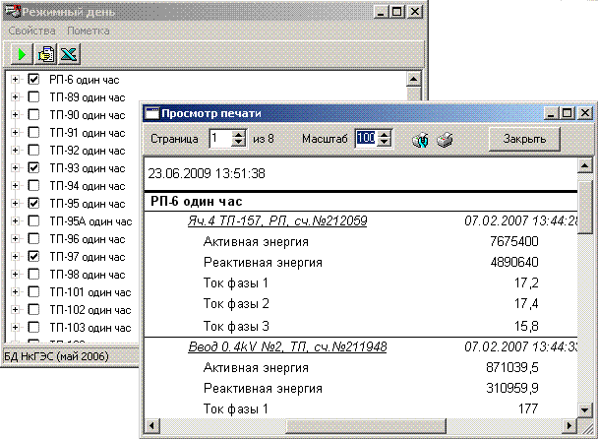Expand the ТП-93 один час node

point(15,167)
